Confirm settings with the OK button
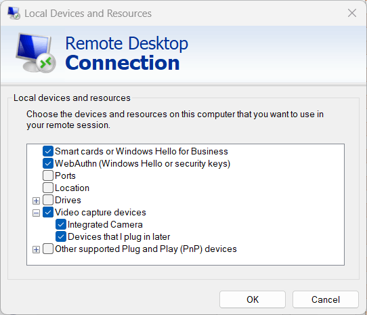The height and width of the screenshot is (315, 367). [253, 299]
